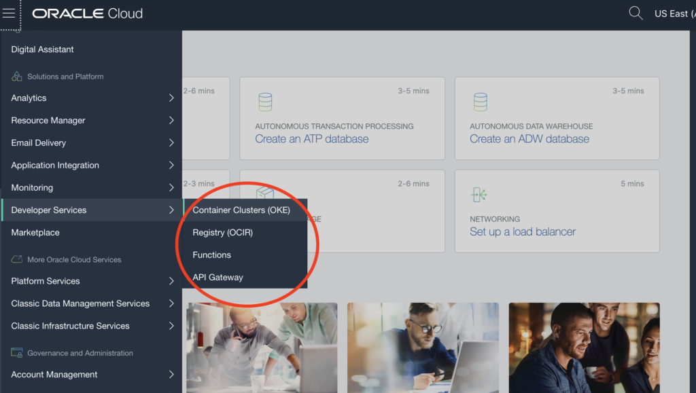Screen dimensions: 696x393
Task: Open API Gateway menu entry
Action: click(217, 278)
